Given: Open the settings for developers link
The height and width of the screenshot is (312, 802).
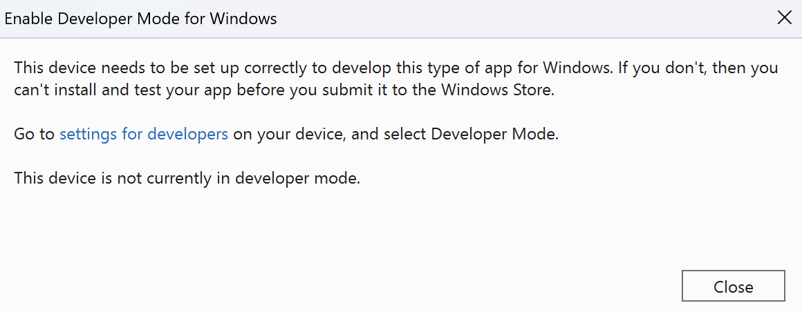Looking at the screenshot, I should click(x=144, y=135).
